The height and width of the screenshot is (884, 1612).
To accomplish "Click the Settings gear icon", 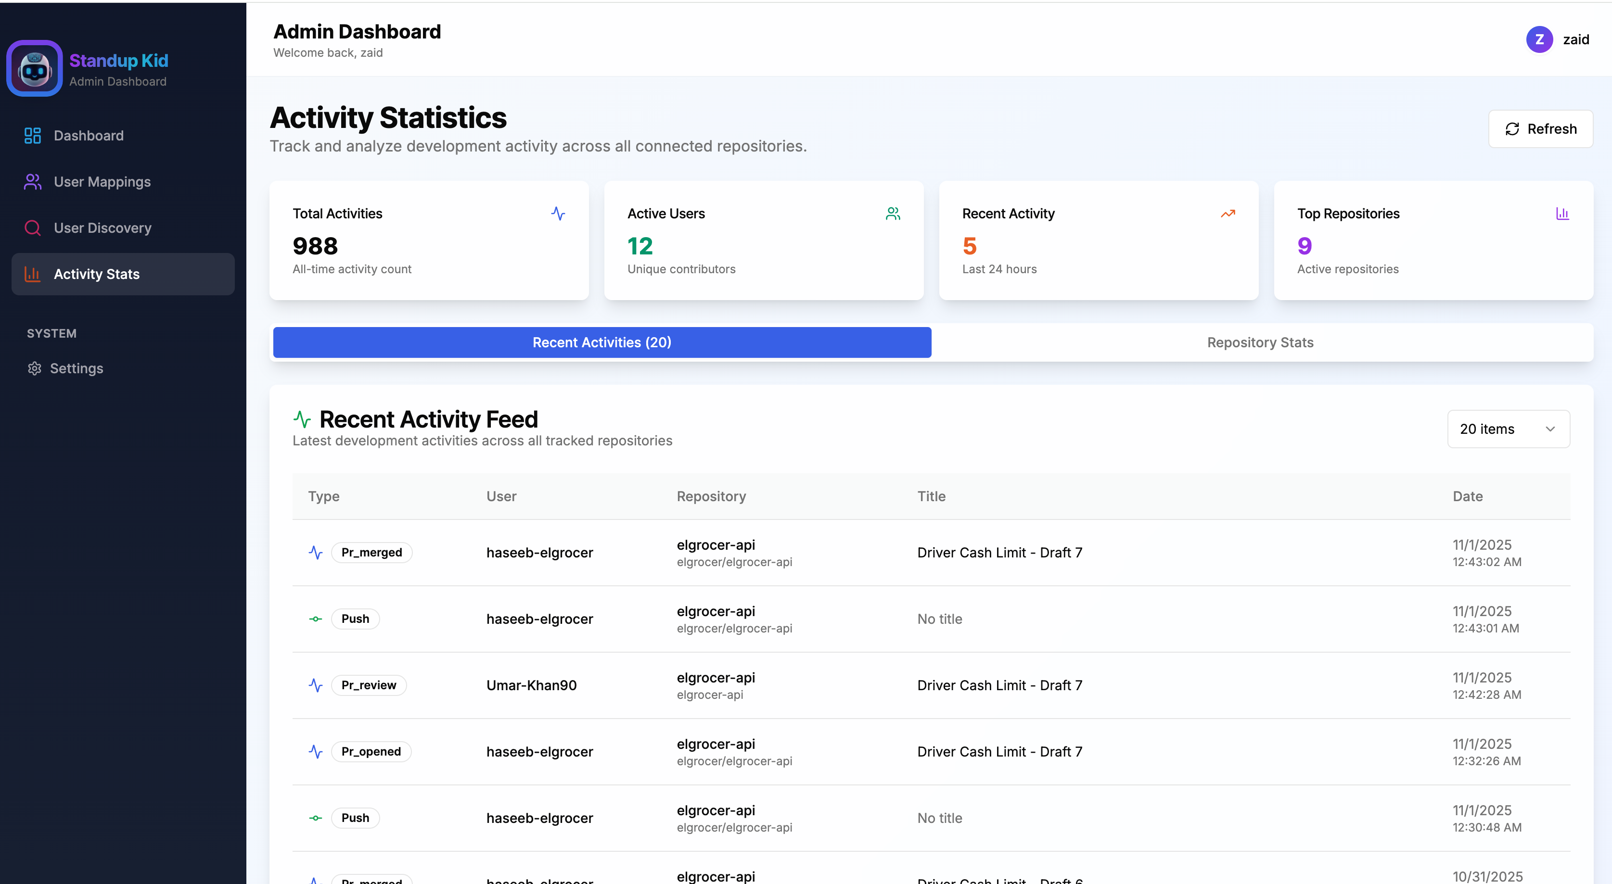I will point(35,368).
